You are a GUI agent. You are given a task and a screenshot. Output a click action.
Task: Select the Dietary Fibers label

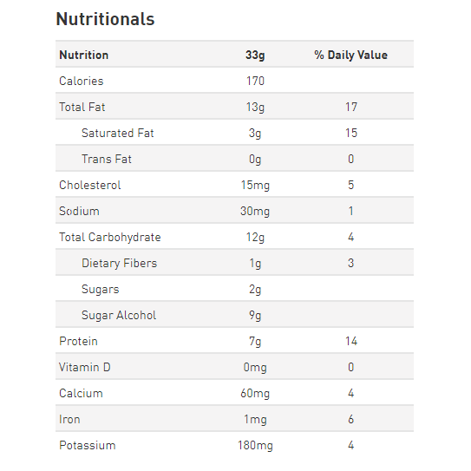tap(119, 264)
